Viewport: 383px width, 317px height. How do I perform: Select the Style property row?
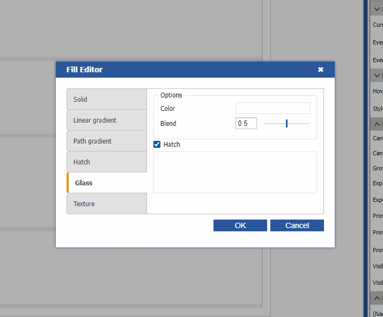tap(378, 109)
